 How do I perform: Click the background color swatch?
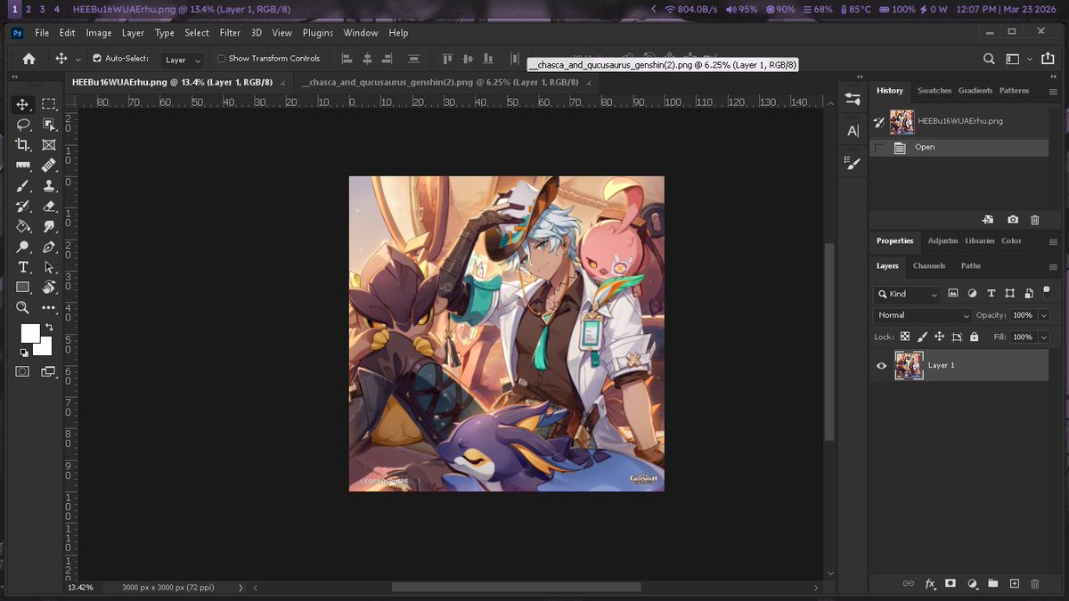pos(45,347)
